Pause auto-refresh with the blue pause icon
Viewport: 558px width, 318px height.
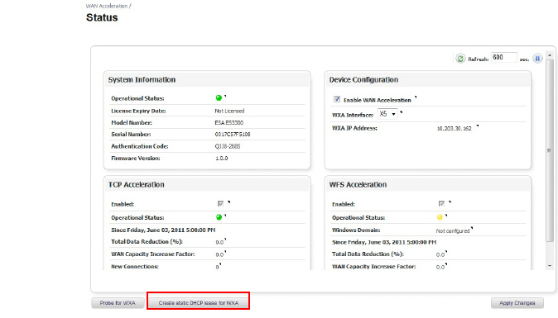tap(537, 58)
